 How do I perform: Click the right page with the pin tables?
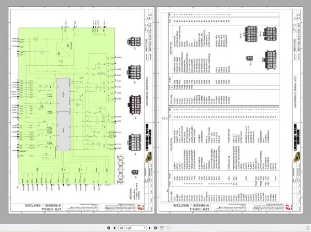click(x=230, y=110)
